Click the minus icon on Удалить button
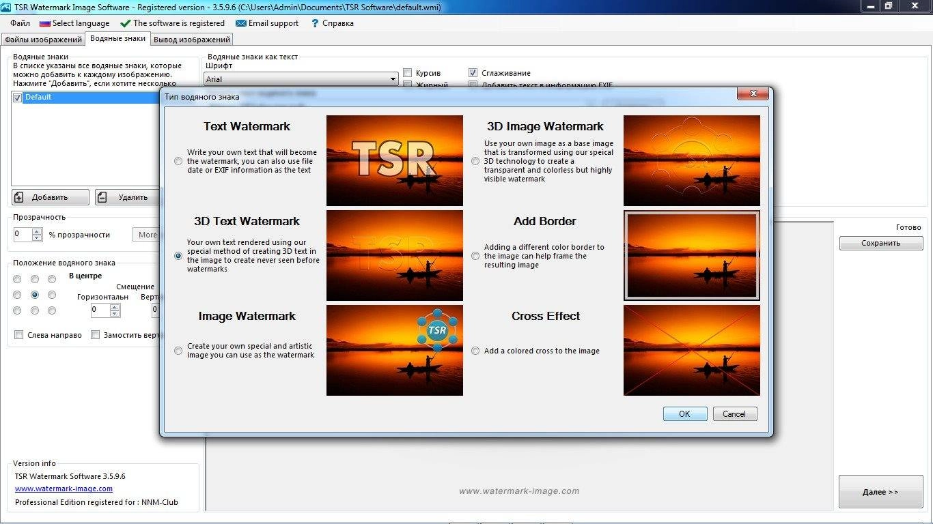This screenshot has width=933, height=524. pos(102,197)
